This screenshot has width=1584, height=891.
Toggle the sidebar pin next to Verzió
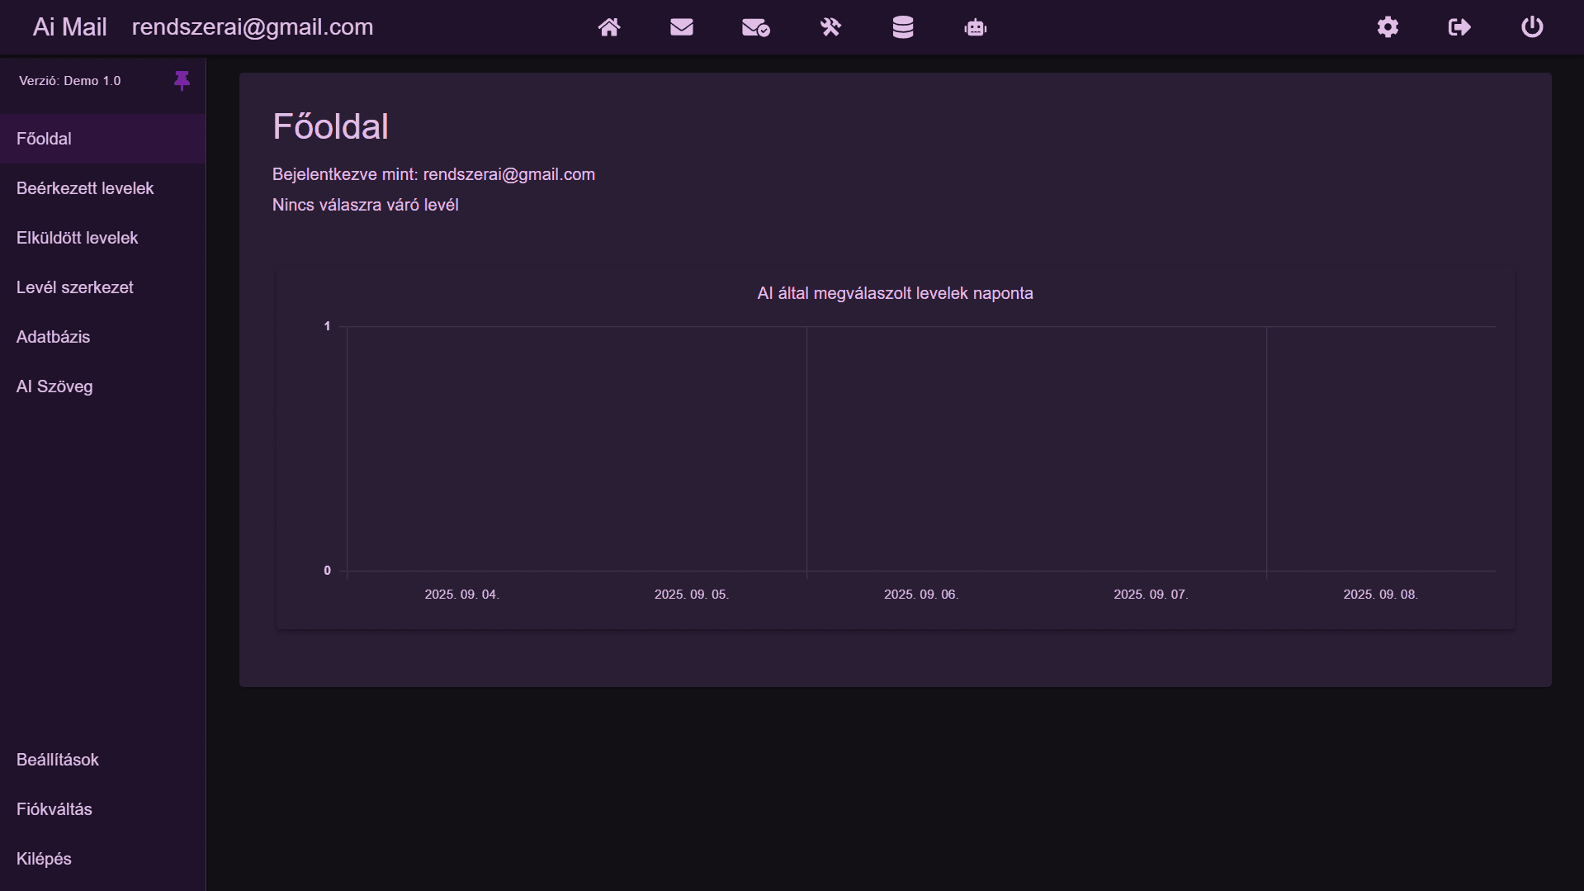click(182, 80)
